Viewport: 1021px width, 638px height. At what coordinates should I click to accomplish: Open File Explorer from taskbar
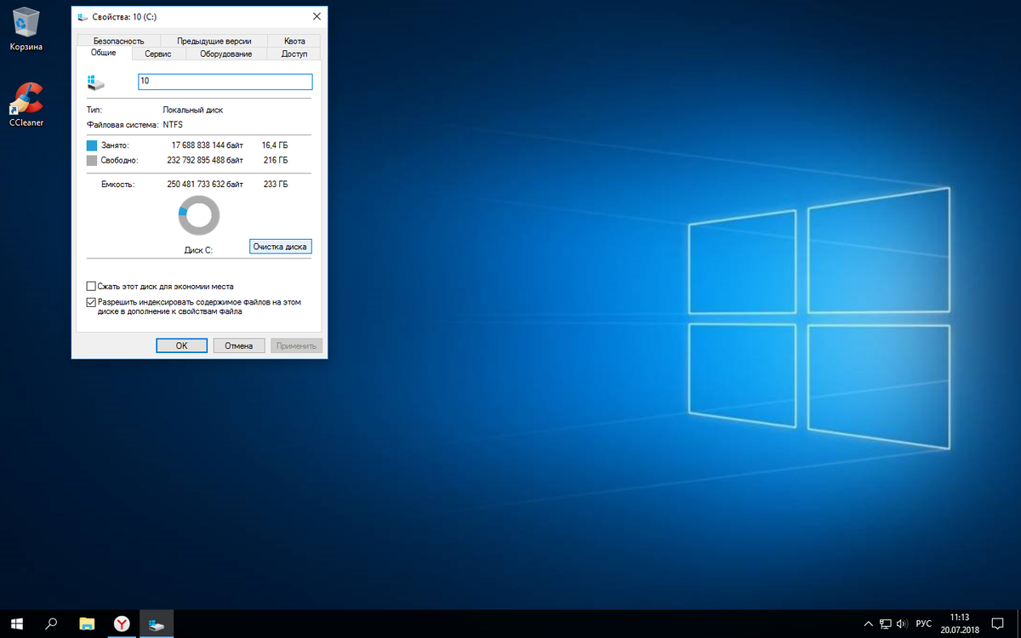(87, 624)
